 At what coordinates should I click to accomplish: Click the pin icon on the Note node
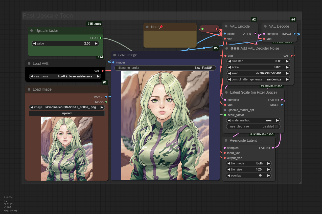click(x=161, y=27)
